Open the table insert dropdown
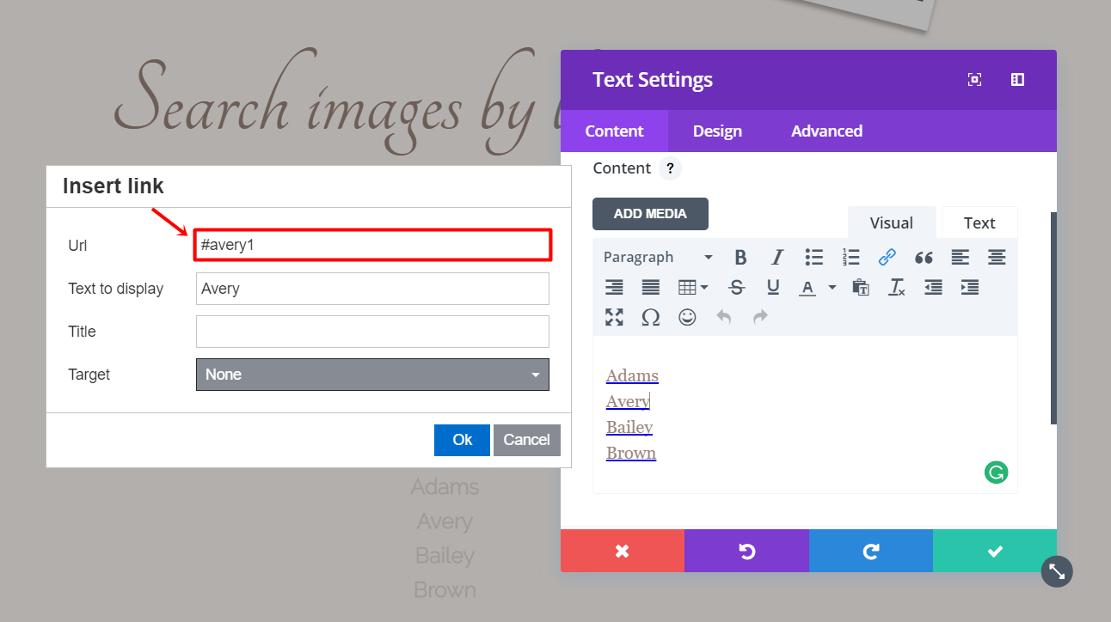The width and height of the screenshot is (1111, 622). [692, 288]
